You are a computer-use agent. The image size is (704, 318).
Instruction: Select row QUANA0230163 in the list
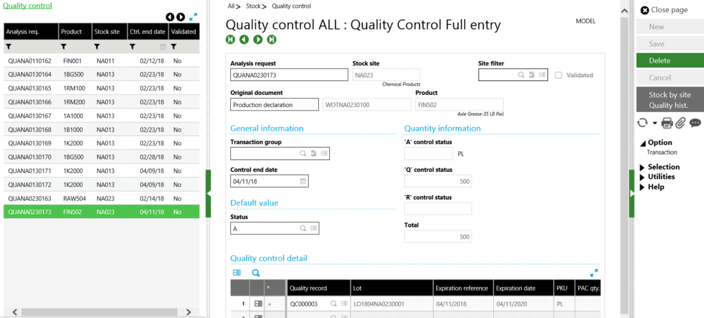point(102,198)
